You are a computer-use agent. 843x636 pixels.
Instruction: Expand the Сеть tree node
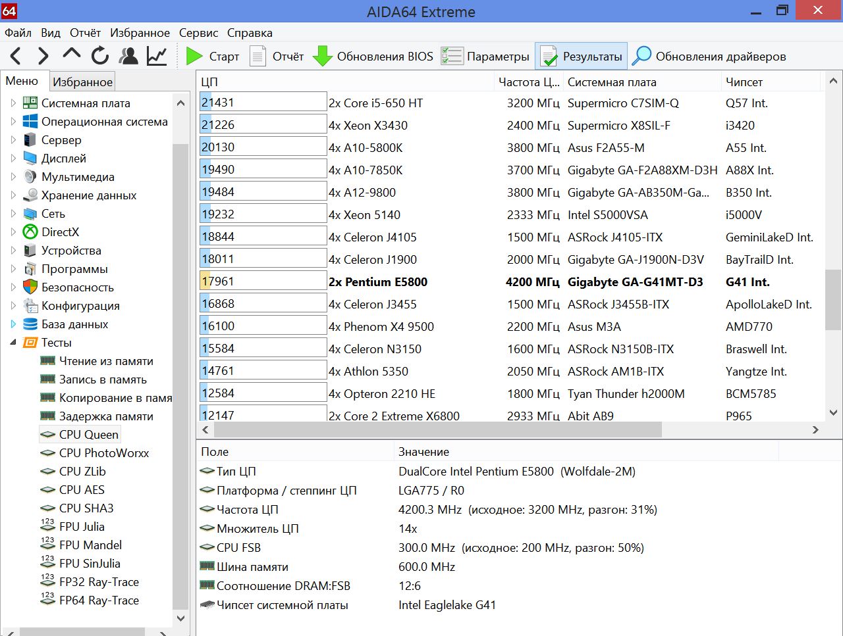[x=13, y=214]
